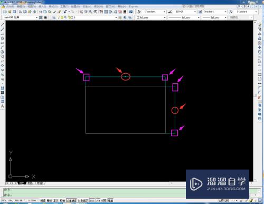This screenshot has height=204, width=264.
Task: Toggle 线宽 lineweight display in status bar
Action: pos(104,201)
